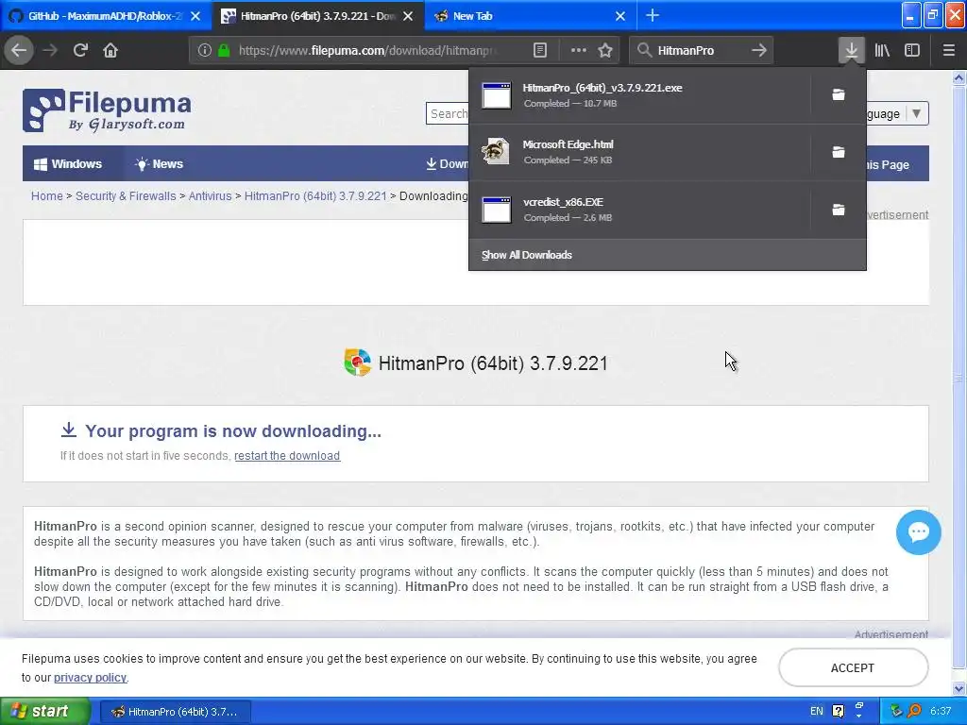Image resolution: width=967 pixels, height=725 pixels.
Task: Open the Firefox hamburger menu
Action: click(x=948, y=50)
